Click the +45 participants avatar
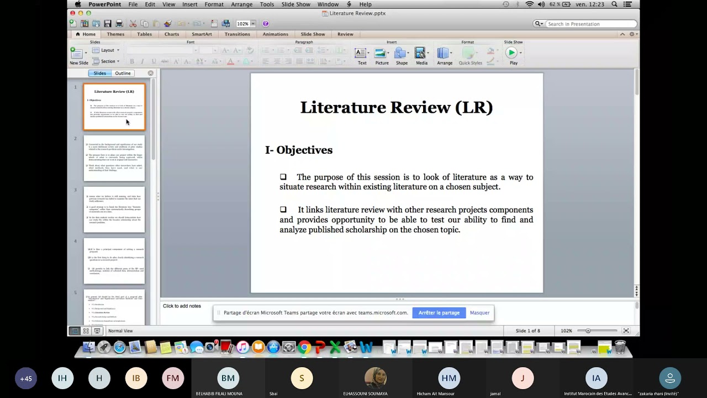 pyautogui.click(x=26, y=379)
